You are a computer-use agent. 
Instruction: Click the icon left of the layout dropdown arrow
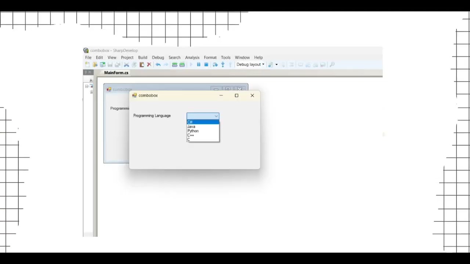(x=271, y=65)
